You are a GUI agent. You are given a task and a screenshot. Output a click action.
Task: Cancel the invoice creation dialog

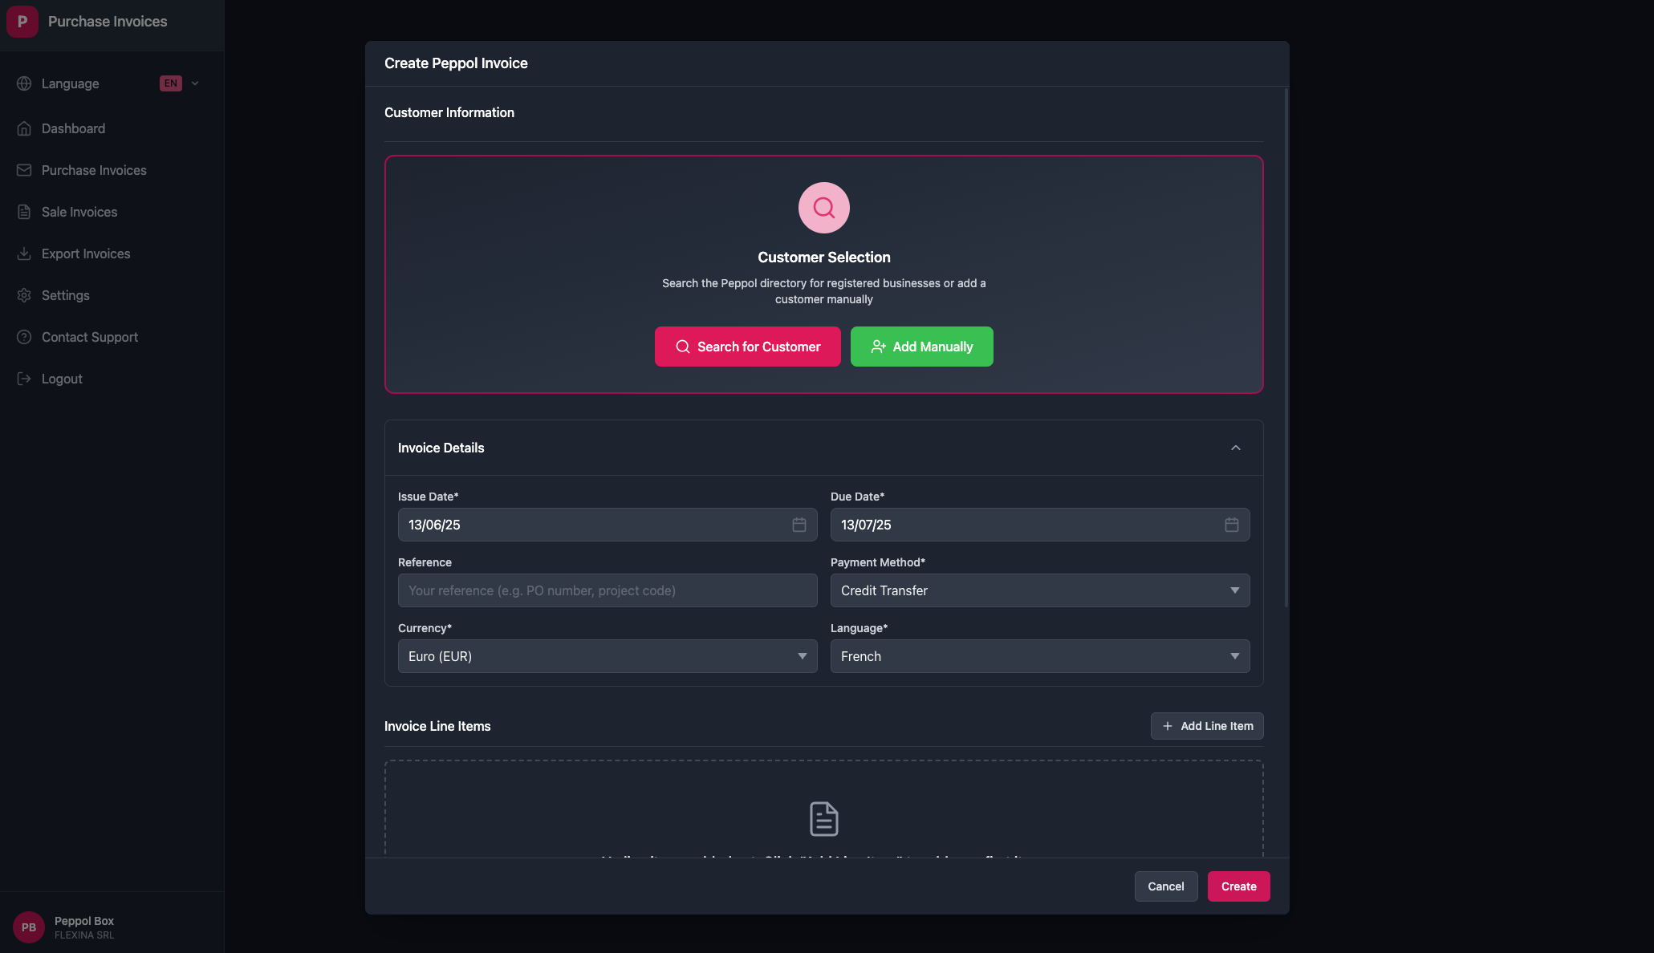(1166, 886)
